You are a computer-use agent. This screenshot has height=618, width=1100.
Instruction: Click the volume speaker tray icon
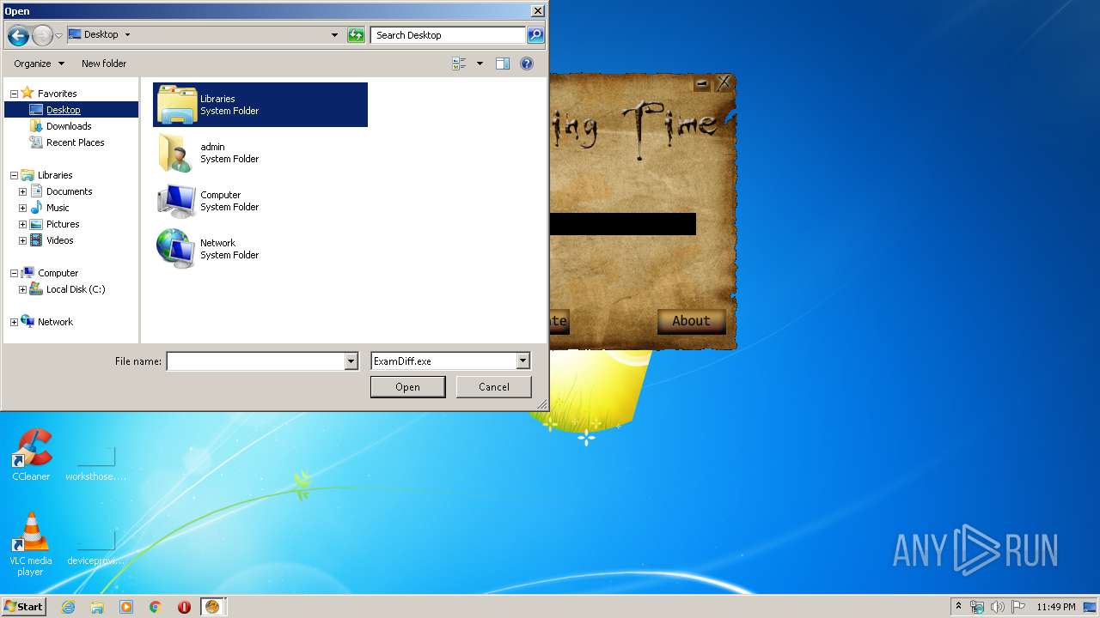[x=997, y=607]
